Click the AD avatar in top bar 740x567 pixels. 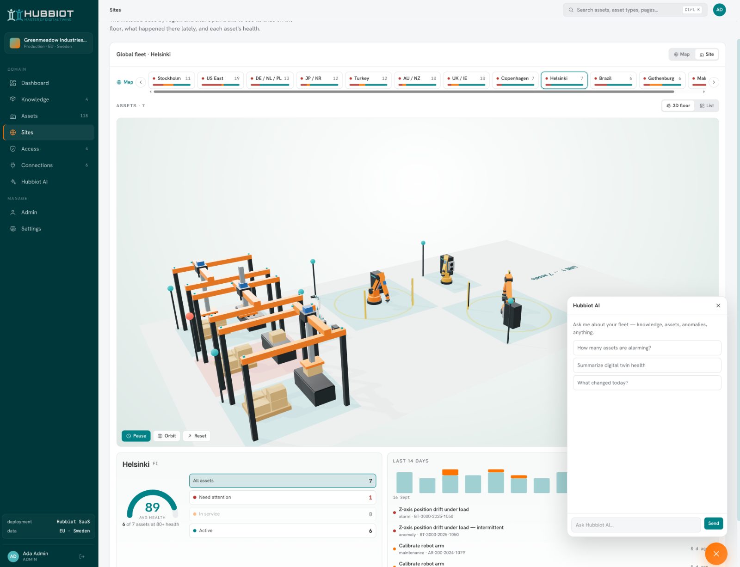click(719, 10)
